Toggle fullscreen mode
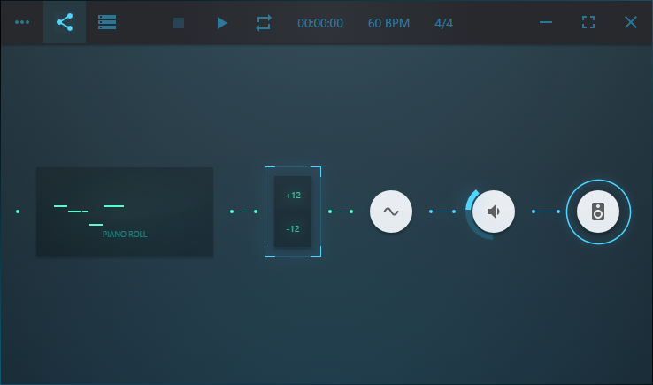This screenshot has width=653, height=385. coord(588,22)
